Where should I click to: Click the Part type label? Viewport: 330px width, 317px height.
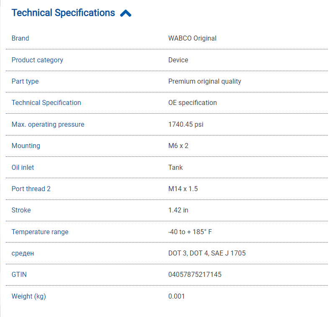(25, 82)
